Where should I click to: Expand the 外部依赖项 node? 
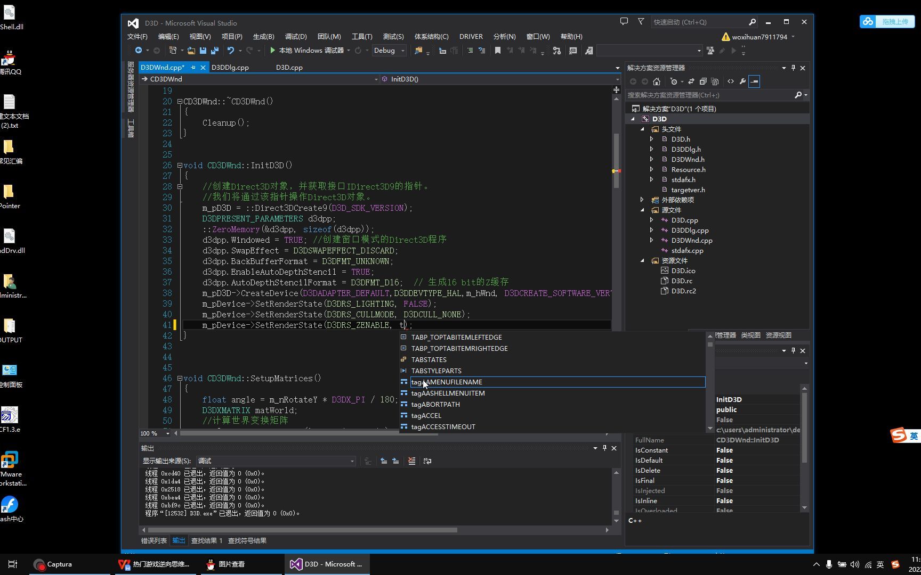click(x=642, y=200)
